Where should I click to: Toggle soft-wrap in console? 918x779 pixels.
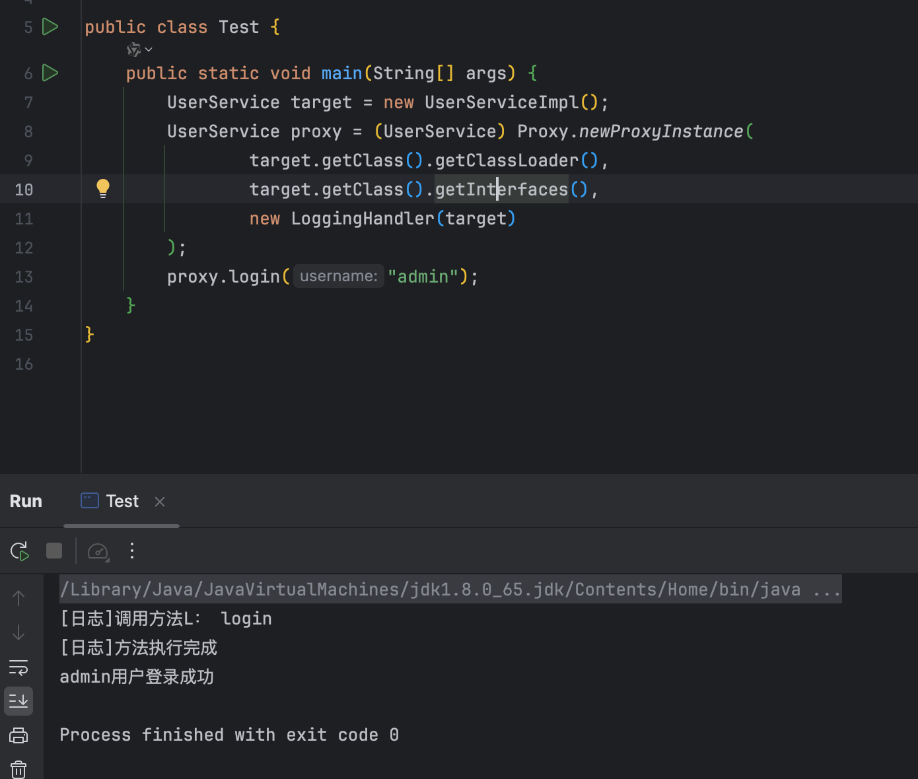coord(18,667)
